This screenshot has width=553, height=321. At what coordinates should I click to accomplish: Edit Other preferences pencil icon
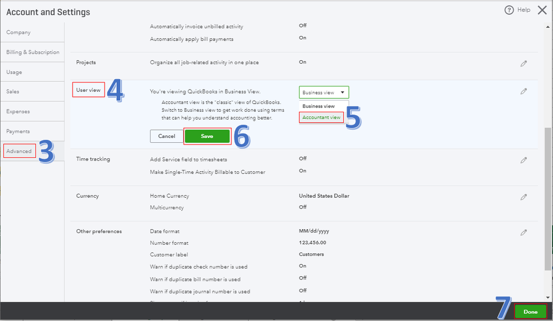[x=524, y=232]
